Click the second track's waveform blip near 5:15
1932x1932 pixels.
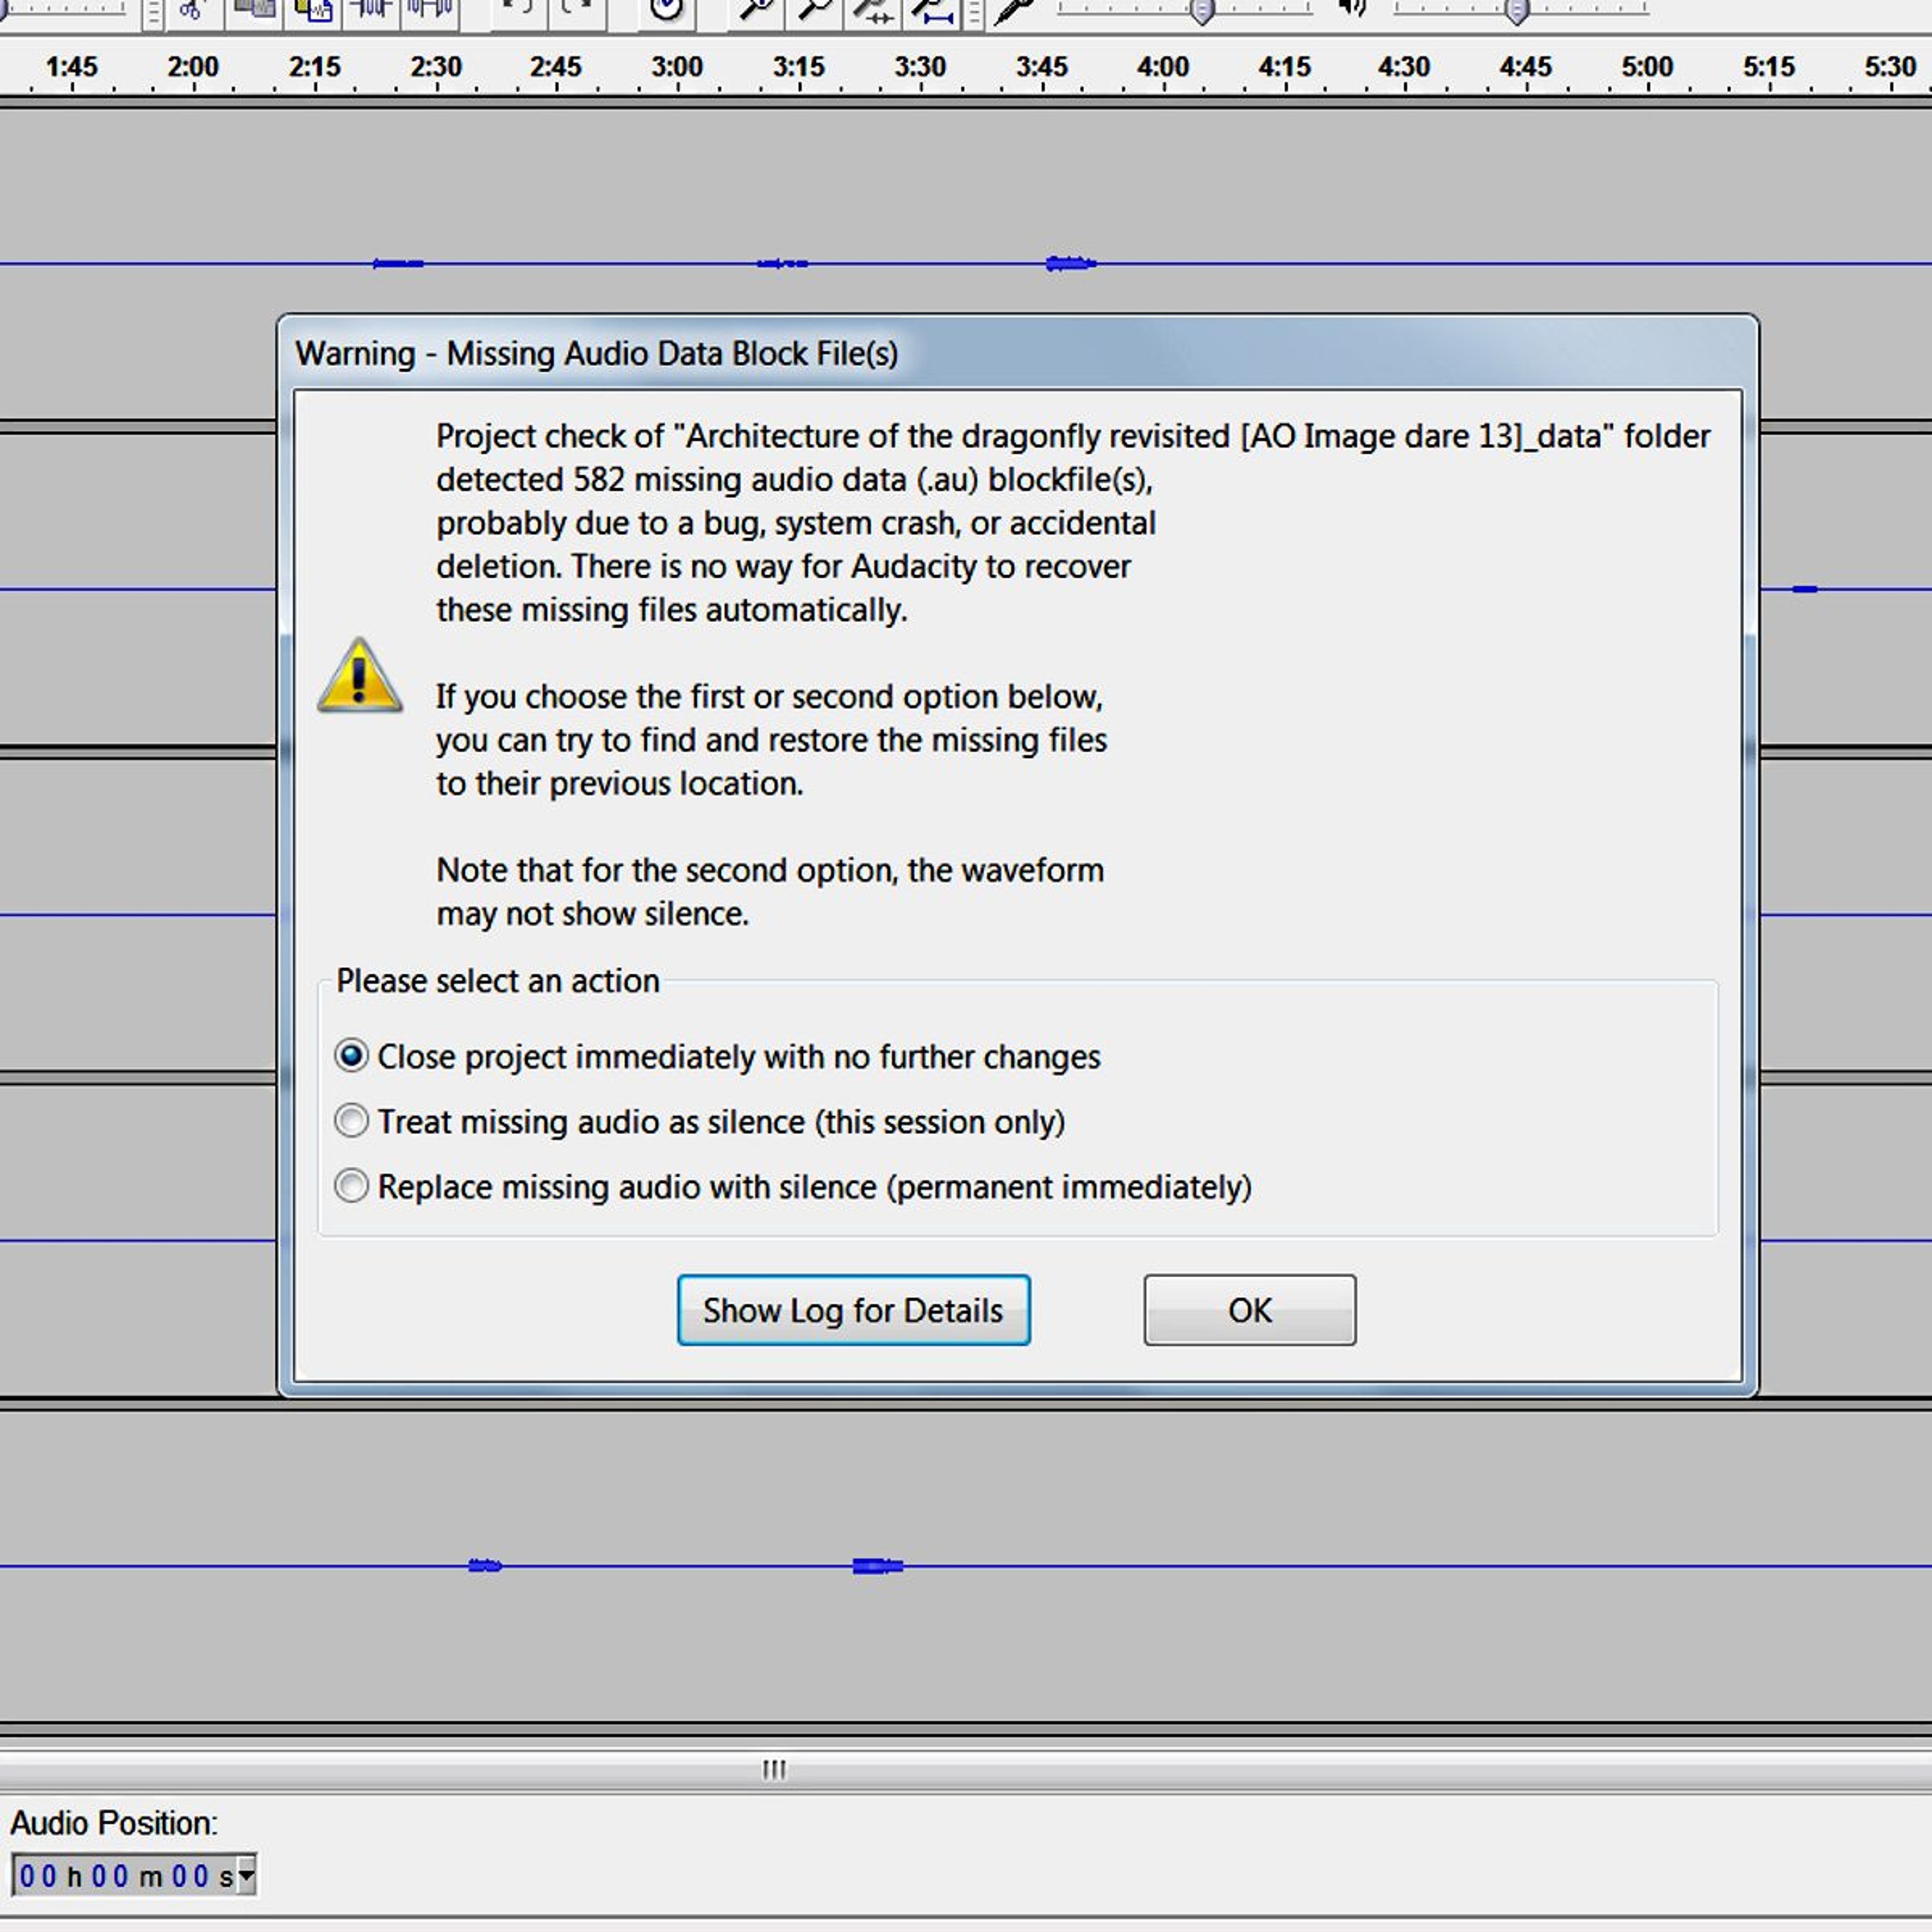(x=1805, y=589)
